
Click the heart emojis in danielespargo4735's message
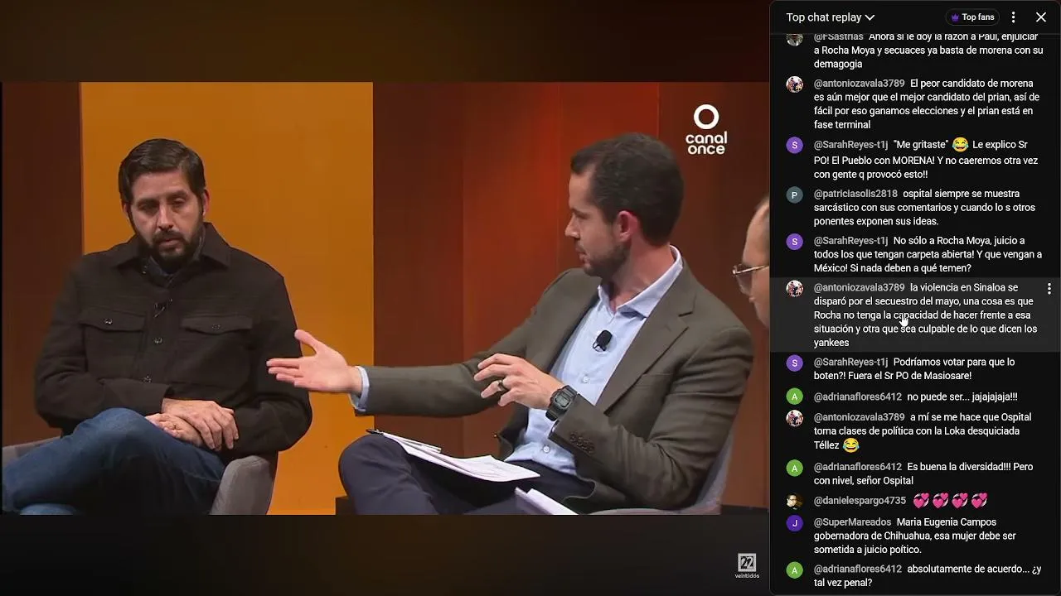click(x=950, y=501)
